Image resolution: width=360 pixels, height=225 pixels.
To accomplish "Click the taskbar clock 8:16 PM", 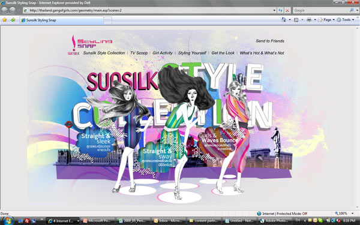I will [349, 221].
